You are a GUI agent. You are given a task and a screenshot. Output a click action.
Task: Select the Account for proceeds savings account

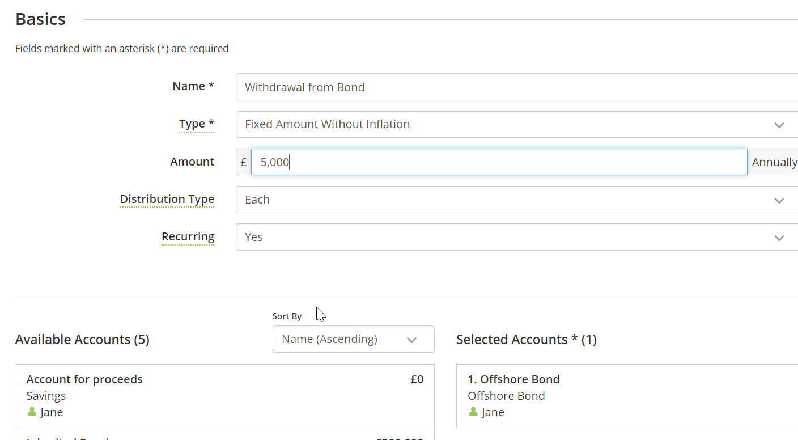point(225,396)
